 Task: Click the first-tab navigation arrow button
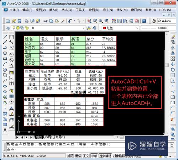(x=17, y=137)
